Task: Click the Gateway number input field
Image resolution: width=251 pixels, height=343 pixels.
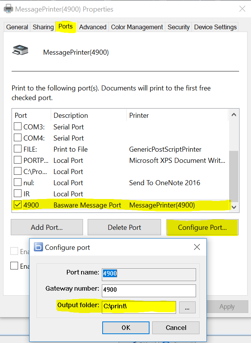Action: [x=149, y=291]
